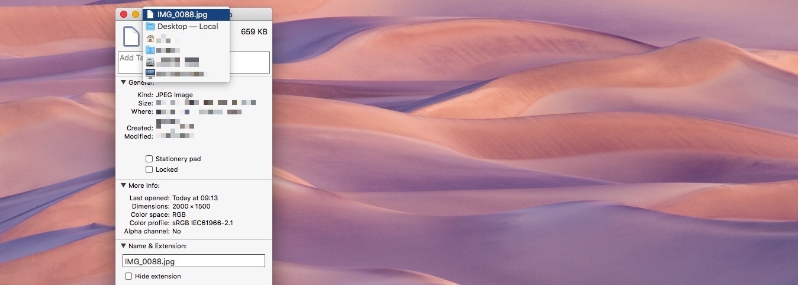Click the Desktop folder icon in path menu
The width and height of the screenshot is (798, 285).
pyautogui.click(x=150, y=27)
